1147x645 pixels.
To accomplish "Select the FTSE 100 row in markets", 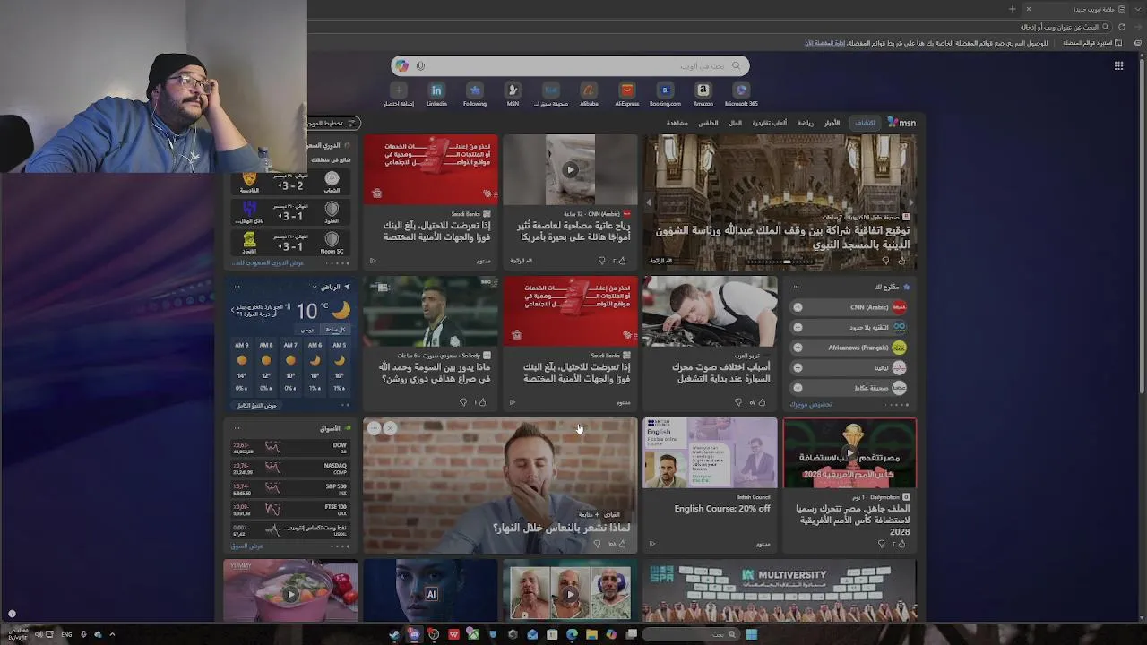I will tap(290, 510).
